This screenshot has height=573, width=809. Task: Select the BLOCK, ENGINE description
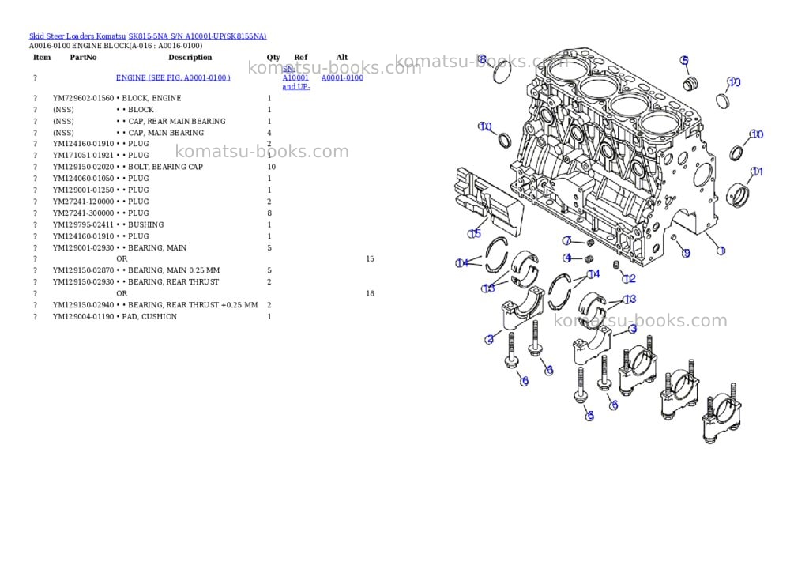152,98
